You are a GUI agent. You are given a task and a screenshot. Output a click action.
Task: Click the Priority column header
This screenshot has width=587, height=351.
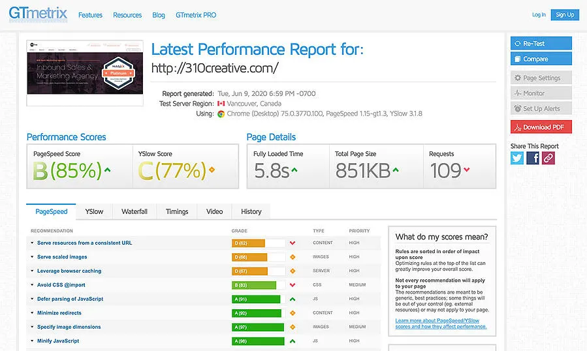tap(359, 231)
